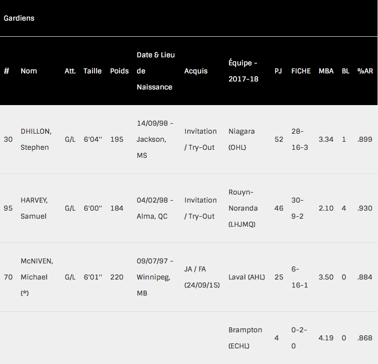This screenshot has height=364, width=378.
Task: Click shutouts value 0 in Brampton row
Action: coord(344,338)
